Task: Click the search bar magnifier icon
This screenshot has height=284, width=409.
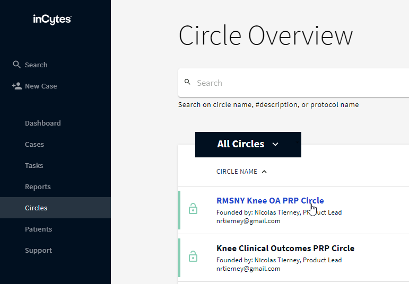Action: (x=187, y=83)
